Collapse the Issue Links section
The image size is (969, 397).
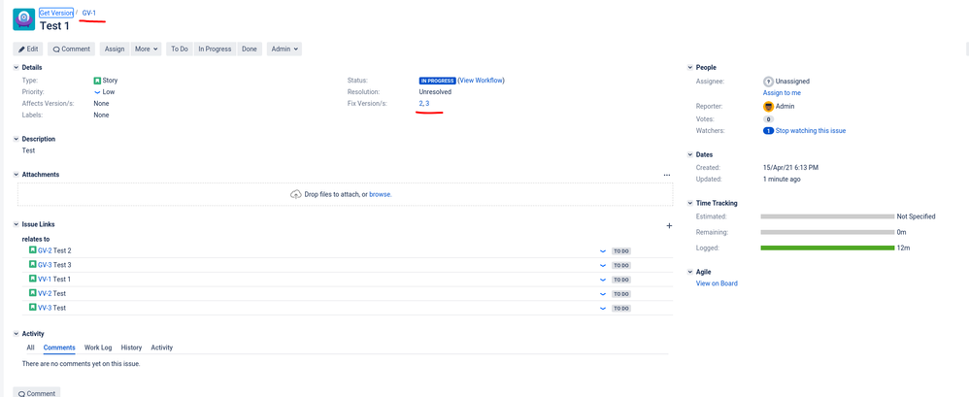[17, 225]
